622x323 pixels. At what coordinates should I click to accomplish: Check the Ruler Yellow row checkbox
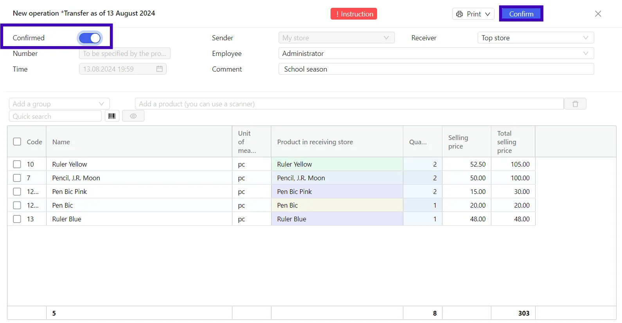(x=17, y=164)
